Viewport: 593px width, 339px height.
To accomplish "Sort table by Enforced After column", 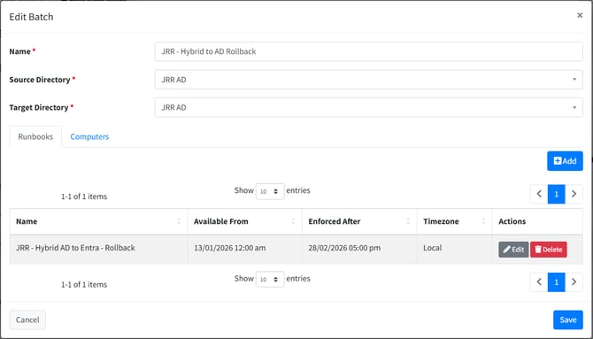I will coord(359,221).
